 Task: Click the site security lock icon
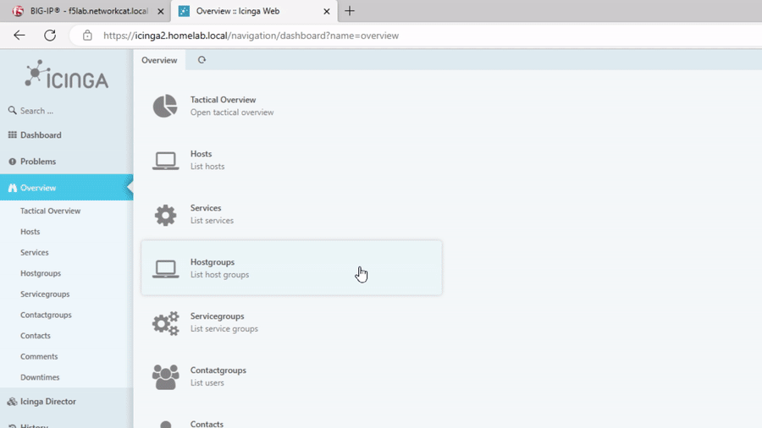point(87,36)
